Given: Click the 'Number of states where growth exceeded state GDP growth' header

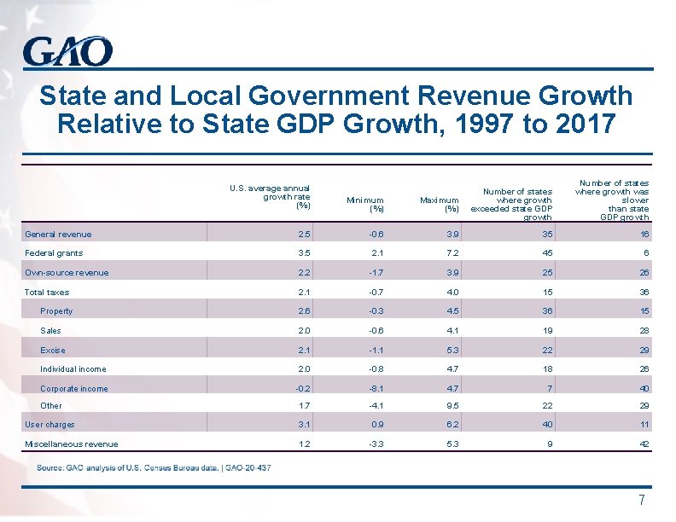Looking at the screenshot, I should click(x=511, y=205).
